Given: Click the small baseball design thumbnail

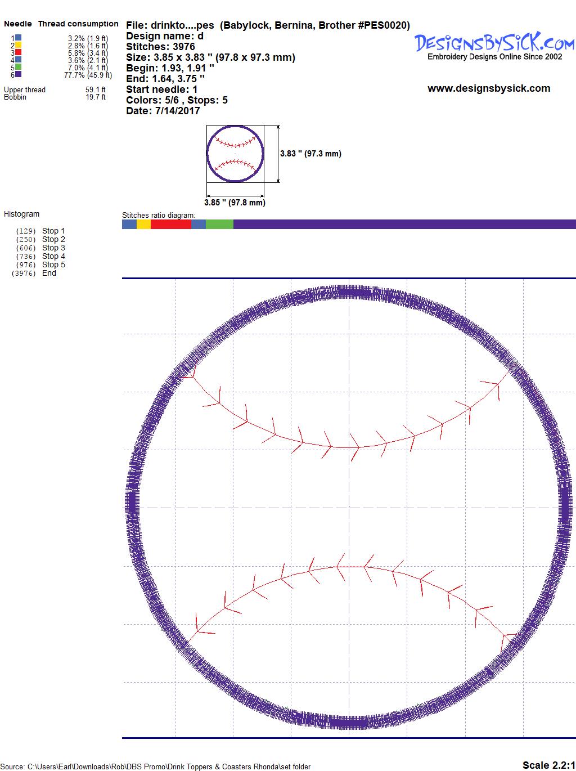Looking at the screenshot, I should click(x=235, y=154).
